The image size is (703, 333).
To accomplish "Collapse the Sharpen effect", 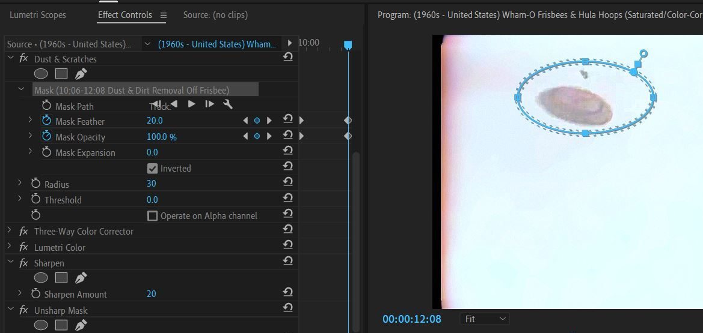I will (11, 262).
